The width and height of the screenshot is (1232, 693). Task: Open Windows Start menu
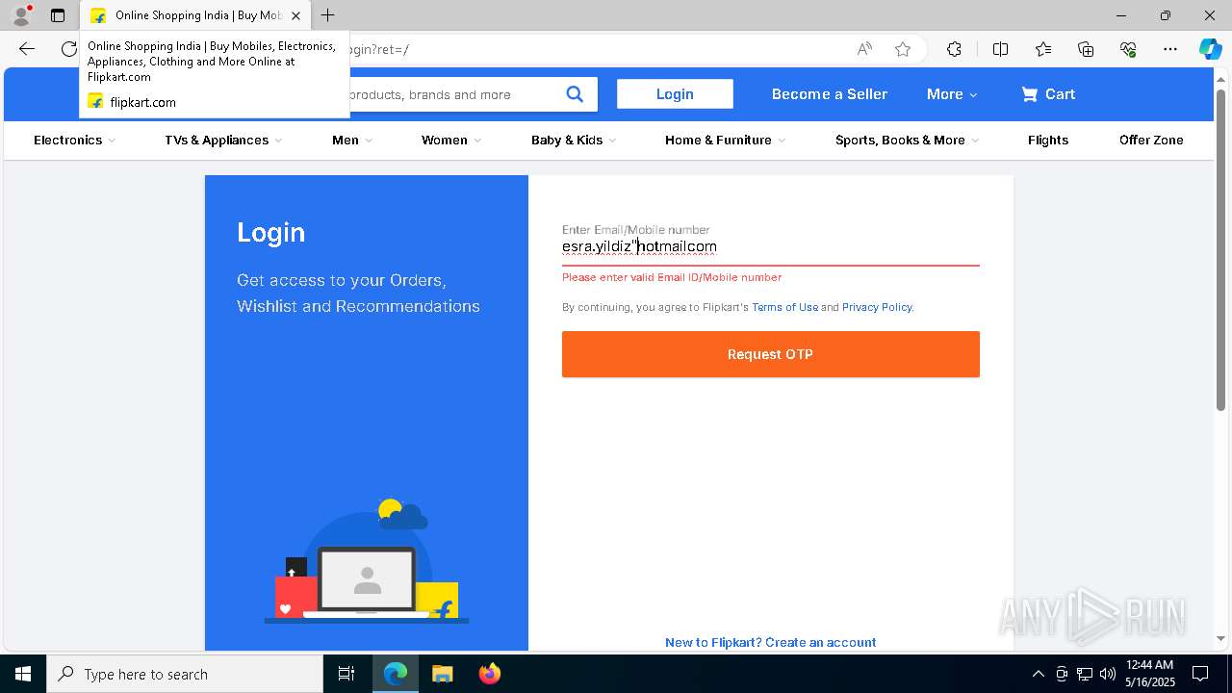23,674
